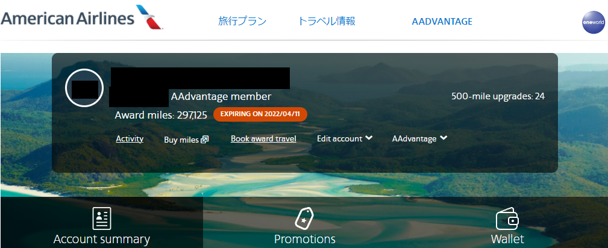Expand the AAdvantage dropdown chevron in account panel
The height and width of the screenshot is (248, 608).
[x=443, y=138]
